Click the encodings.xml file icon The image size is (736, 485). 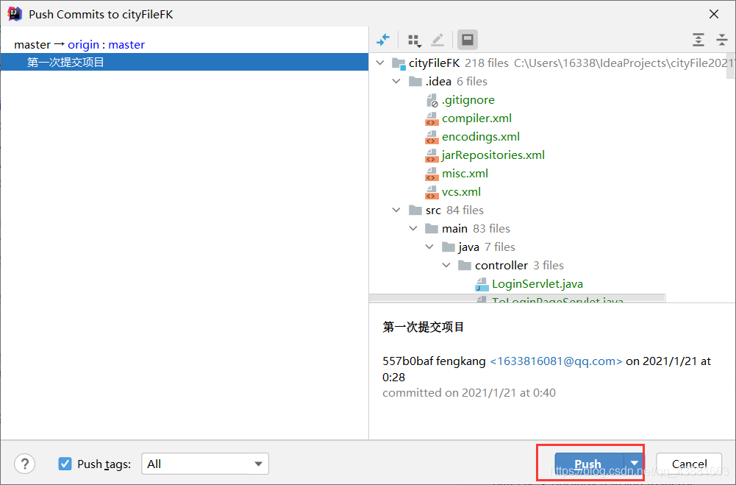432,137
